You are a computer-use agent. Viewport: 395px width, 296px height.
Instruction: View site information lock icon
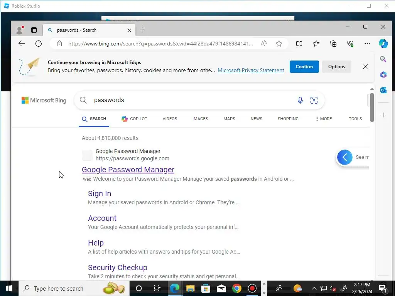pyautogui.click(x=59, y=44)
